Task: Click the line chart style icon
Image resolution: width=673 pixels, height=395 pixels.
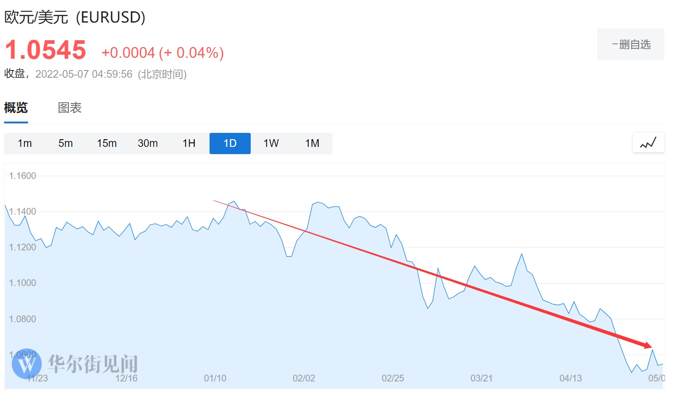Action: pos(648,143)
